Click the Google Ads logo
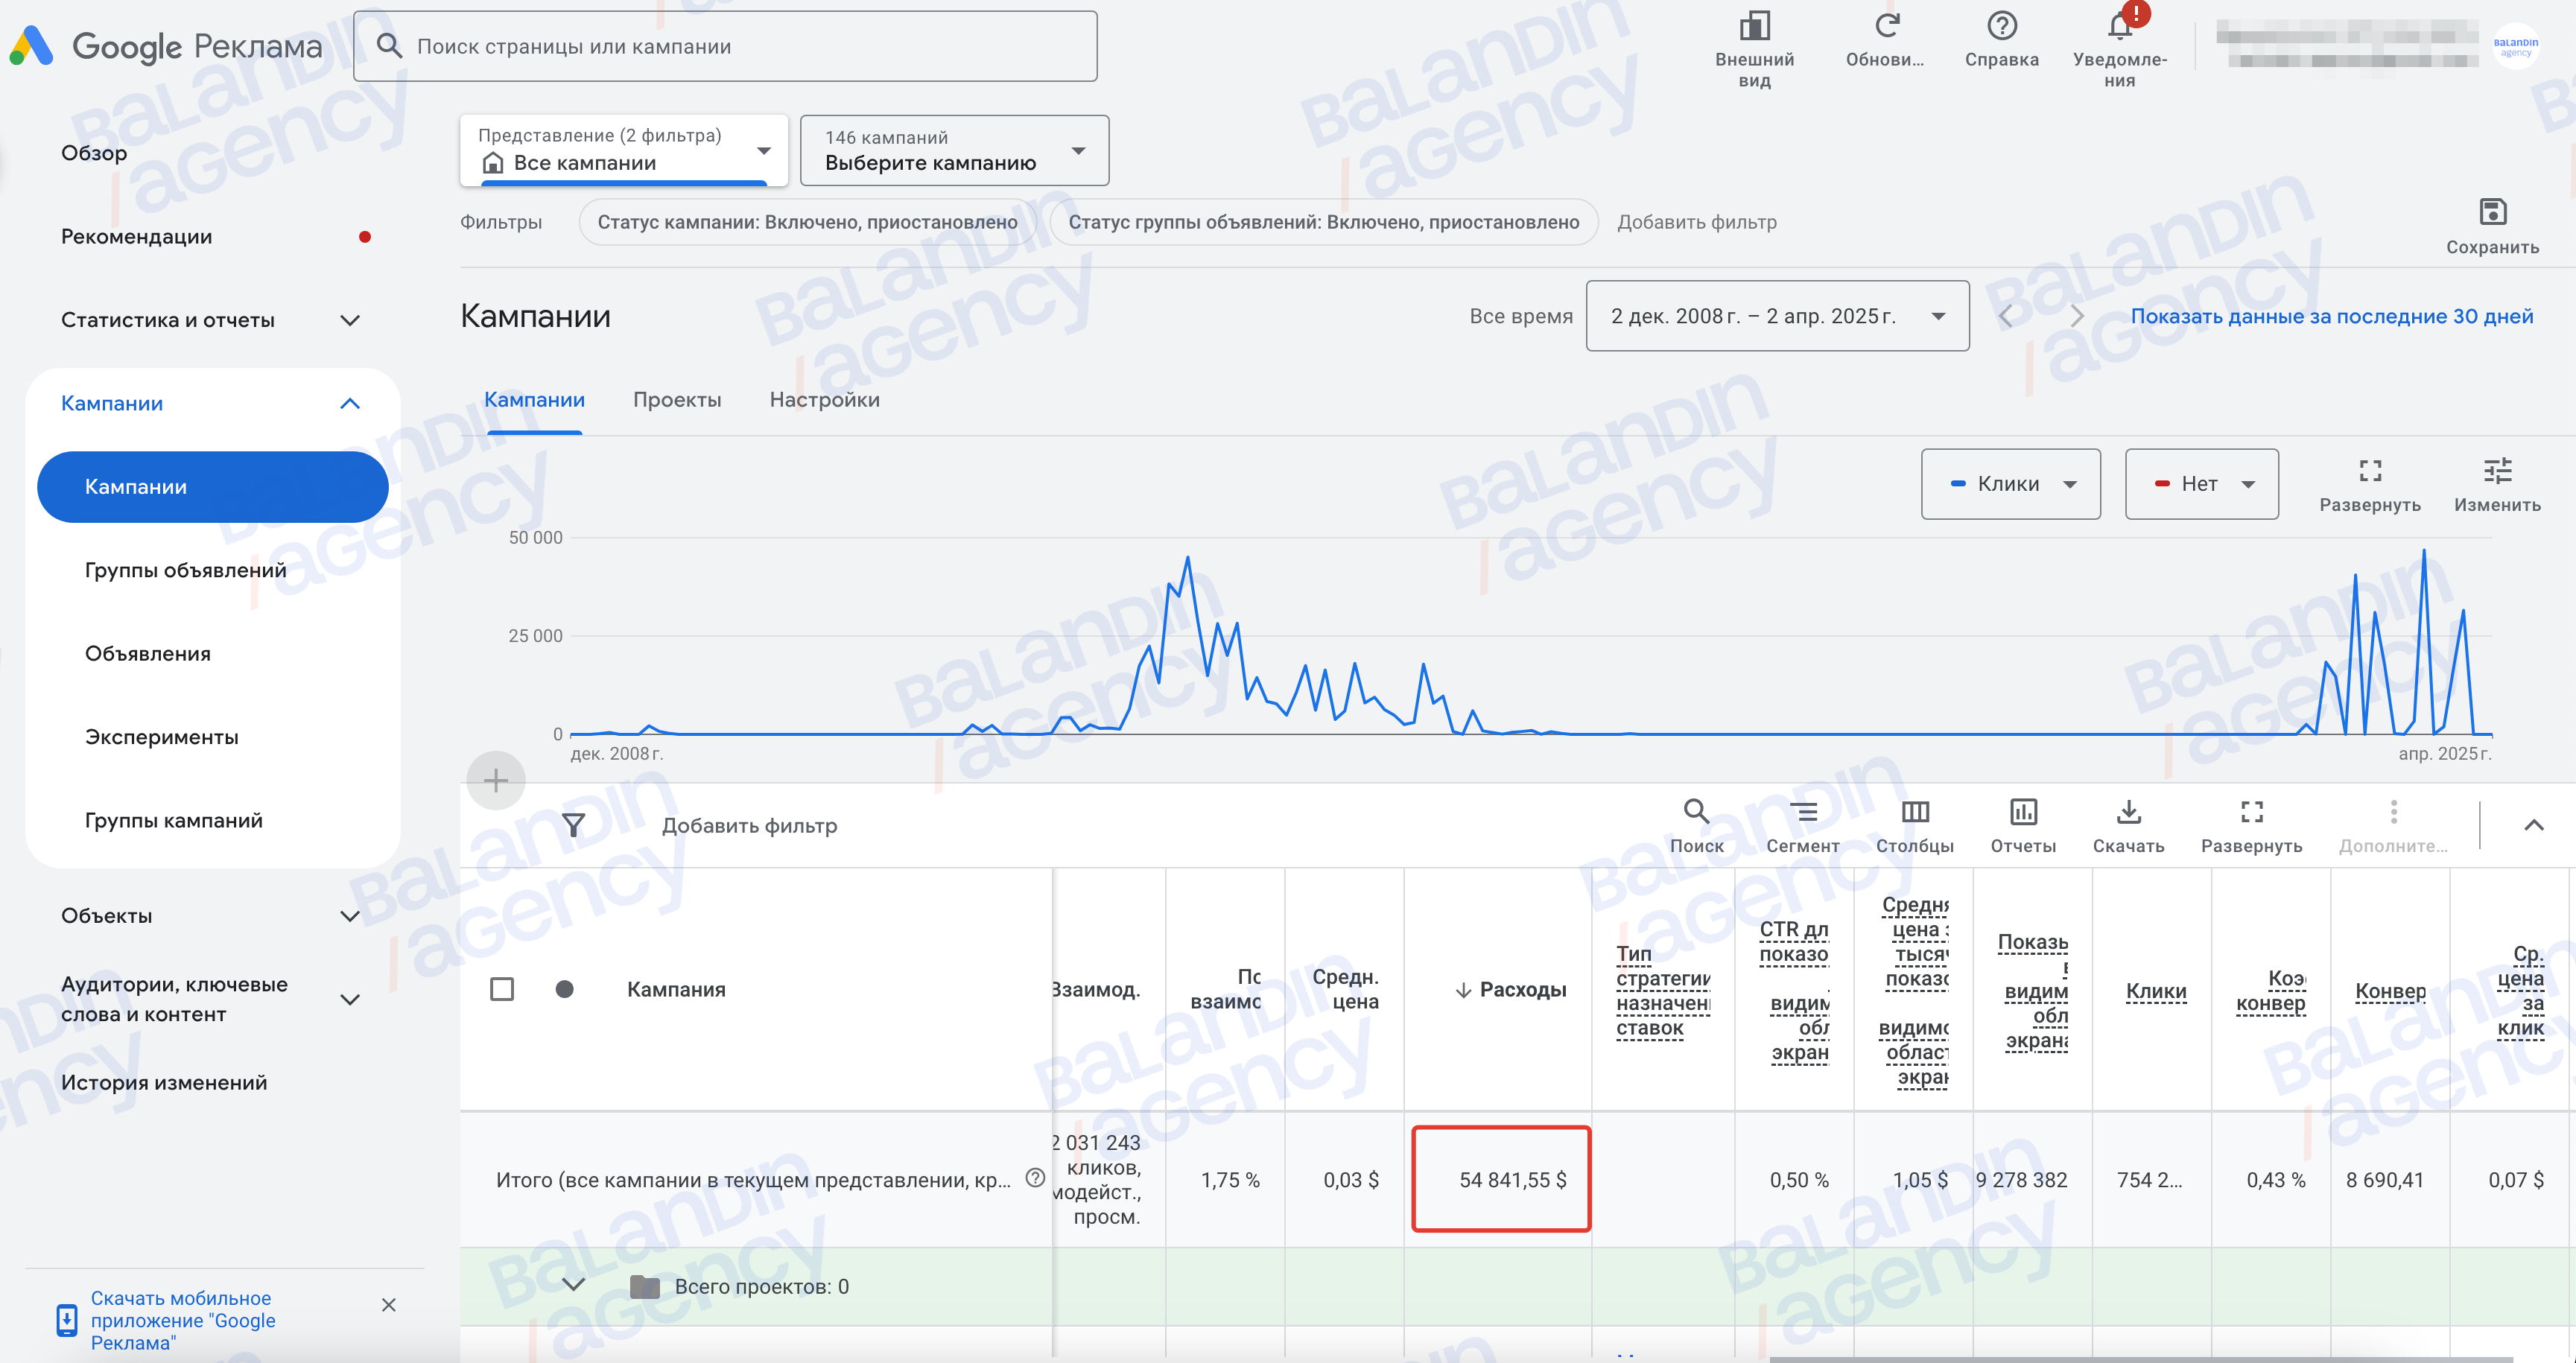This screenshot has height=1363, width=2576. click(x=31, y=46)
